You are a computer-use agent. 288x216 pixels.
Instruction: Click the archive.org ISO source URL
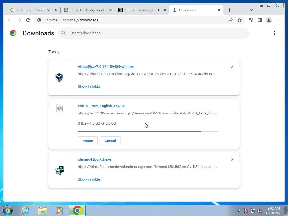148,113
